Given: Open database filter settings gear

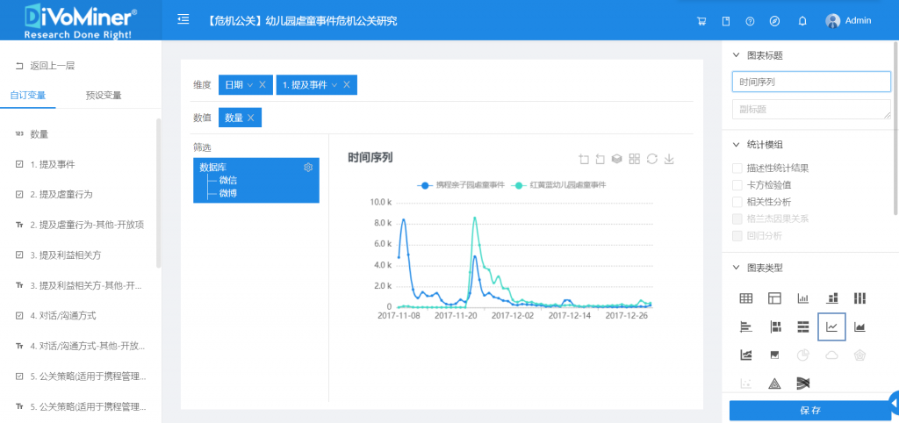Looking at the screenshot, I should pyautogui.click(x=308, y=168).
